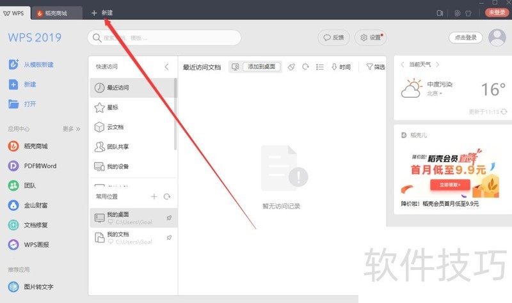
Task: Refresh the recent documents list
Action: pyautogui.click(x=305, y=66)
